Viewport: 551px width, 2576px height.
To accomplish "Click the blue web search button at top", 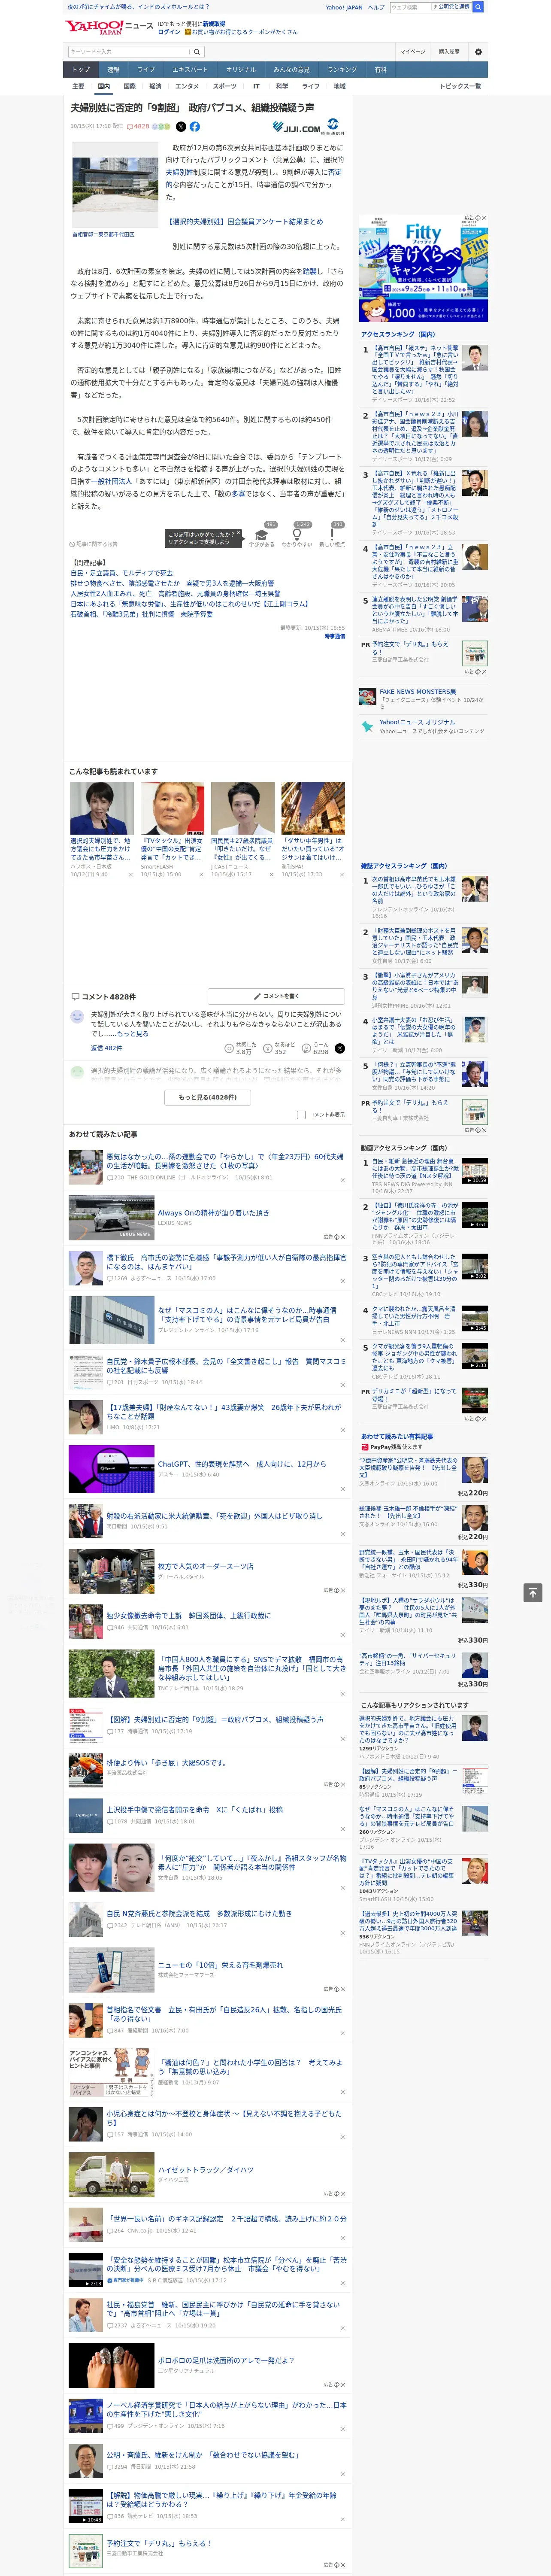I will pos(478,7).
